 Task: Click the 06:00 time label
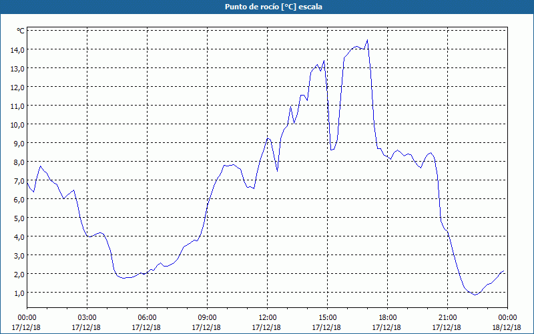[x=147, y=318]
